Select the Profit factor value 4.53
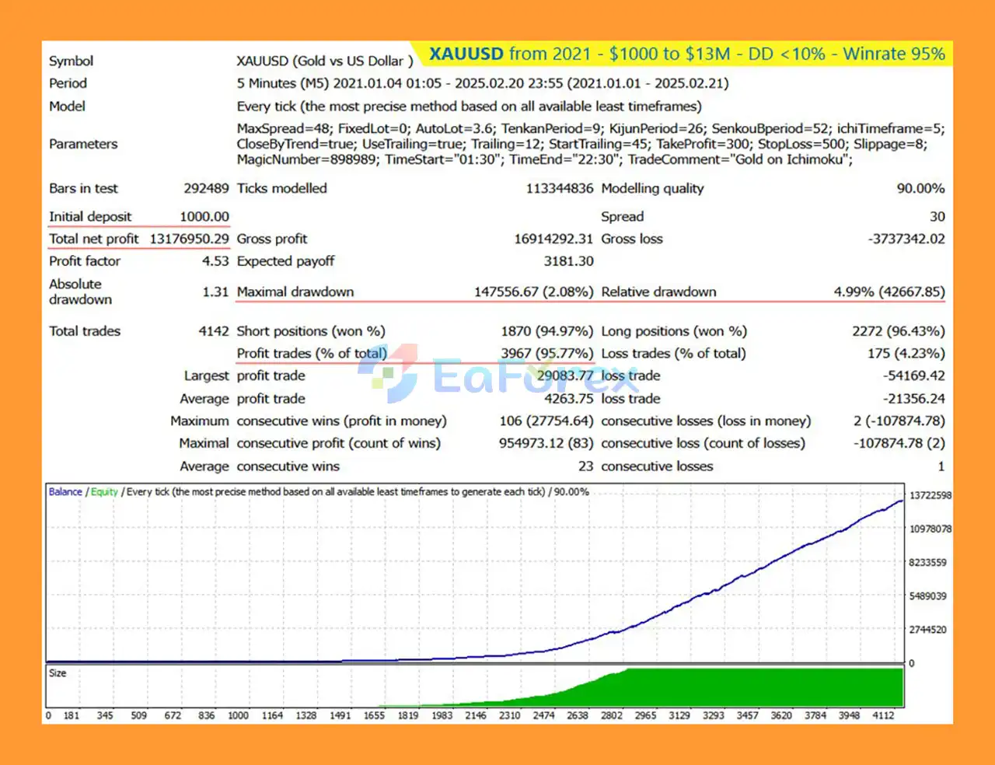 [215, 261]
